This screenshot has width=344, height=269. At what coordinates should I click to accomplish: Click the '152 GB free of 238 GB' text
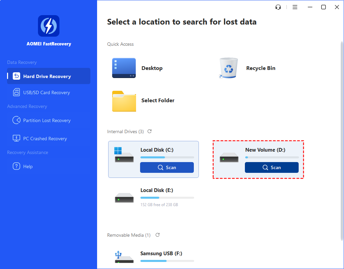pyautogui.click(x=159, y=205)
